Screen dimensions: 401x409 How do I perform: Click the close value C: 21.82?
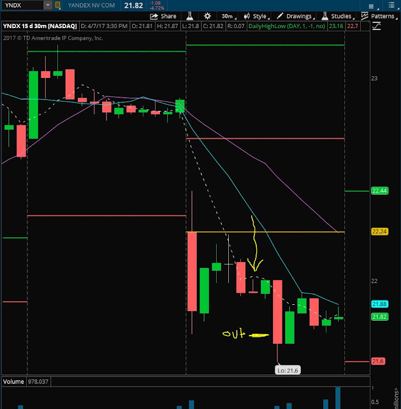tap(213, 26)
